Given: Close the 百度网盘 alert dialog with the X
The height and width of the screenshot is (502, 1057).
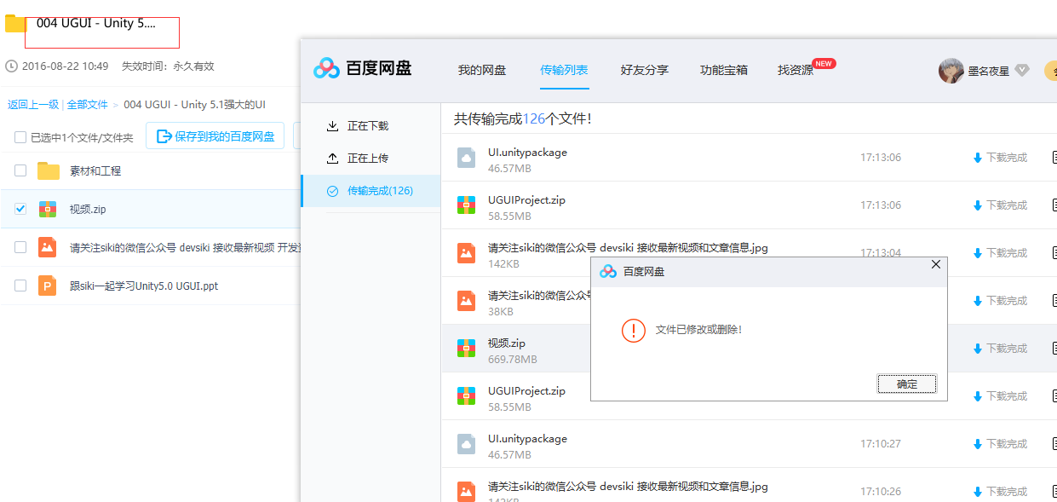Looking at the screenshot, I should click(936, 265).
